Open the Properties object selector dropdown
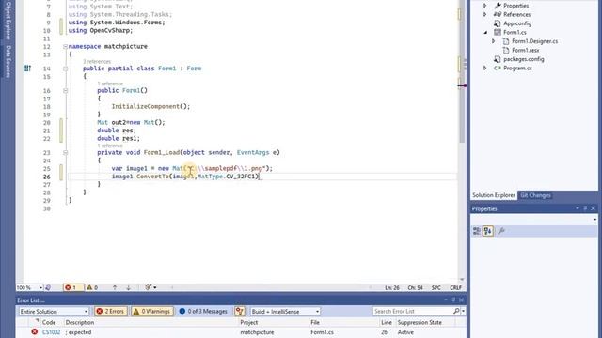This screenshot has width=602, height=338. pos(595,219)
